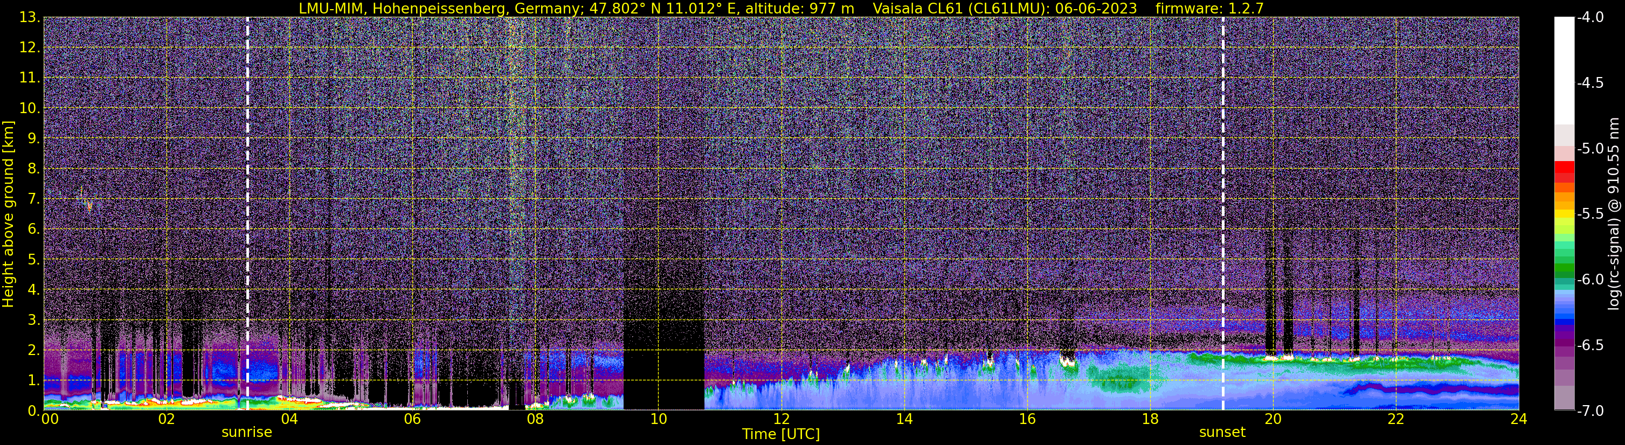Click the plot title 'LMU-MIM, Hohenpeissenberg, Germany'
The width and height of the screenshot is (1625, 445).
439,8
